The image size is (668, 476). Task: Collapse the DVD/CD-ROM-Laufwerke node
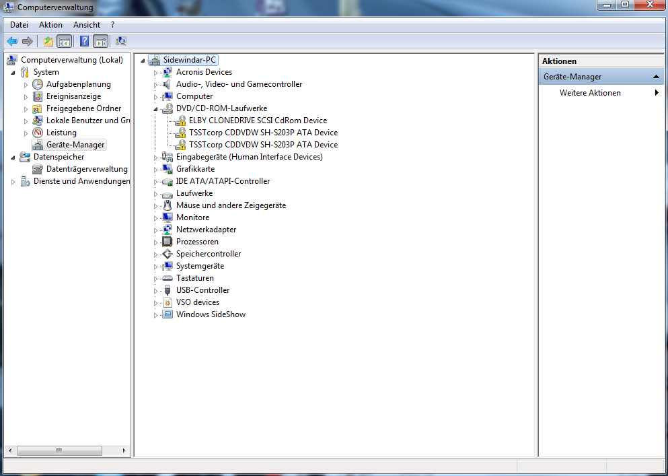pos(155,109)
